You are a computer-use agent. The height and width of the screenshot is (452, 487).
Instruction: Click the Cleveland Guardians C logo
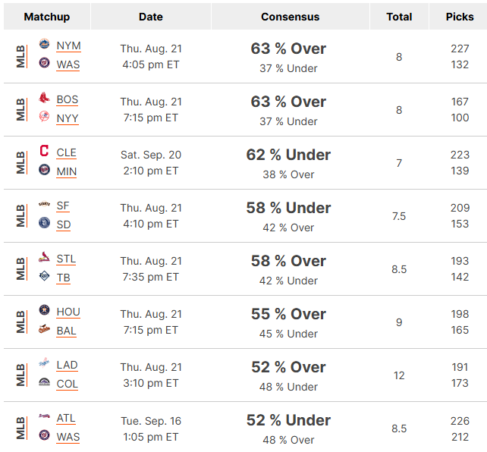(44, 151)
